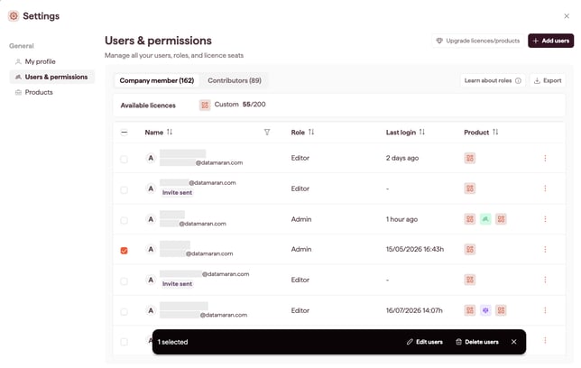Click purple product icon in 16/07/2026 row

point(485,310)
